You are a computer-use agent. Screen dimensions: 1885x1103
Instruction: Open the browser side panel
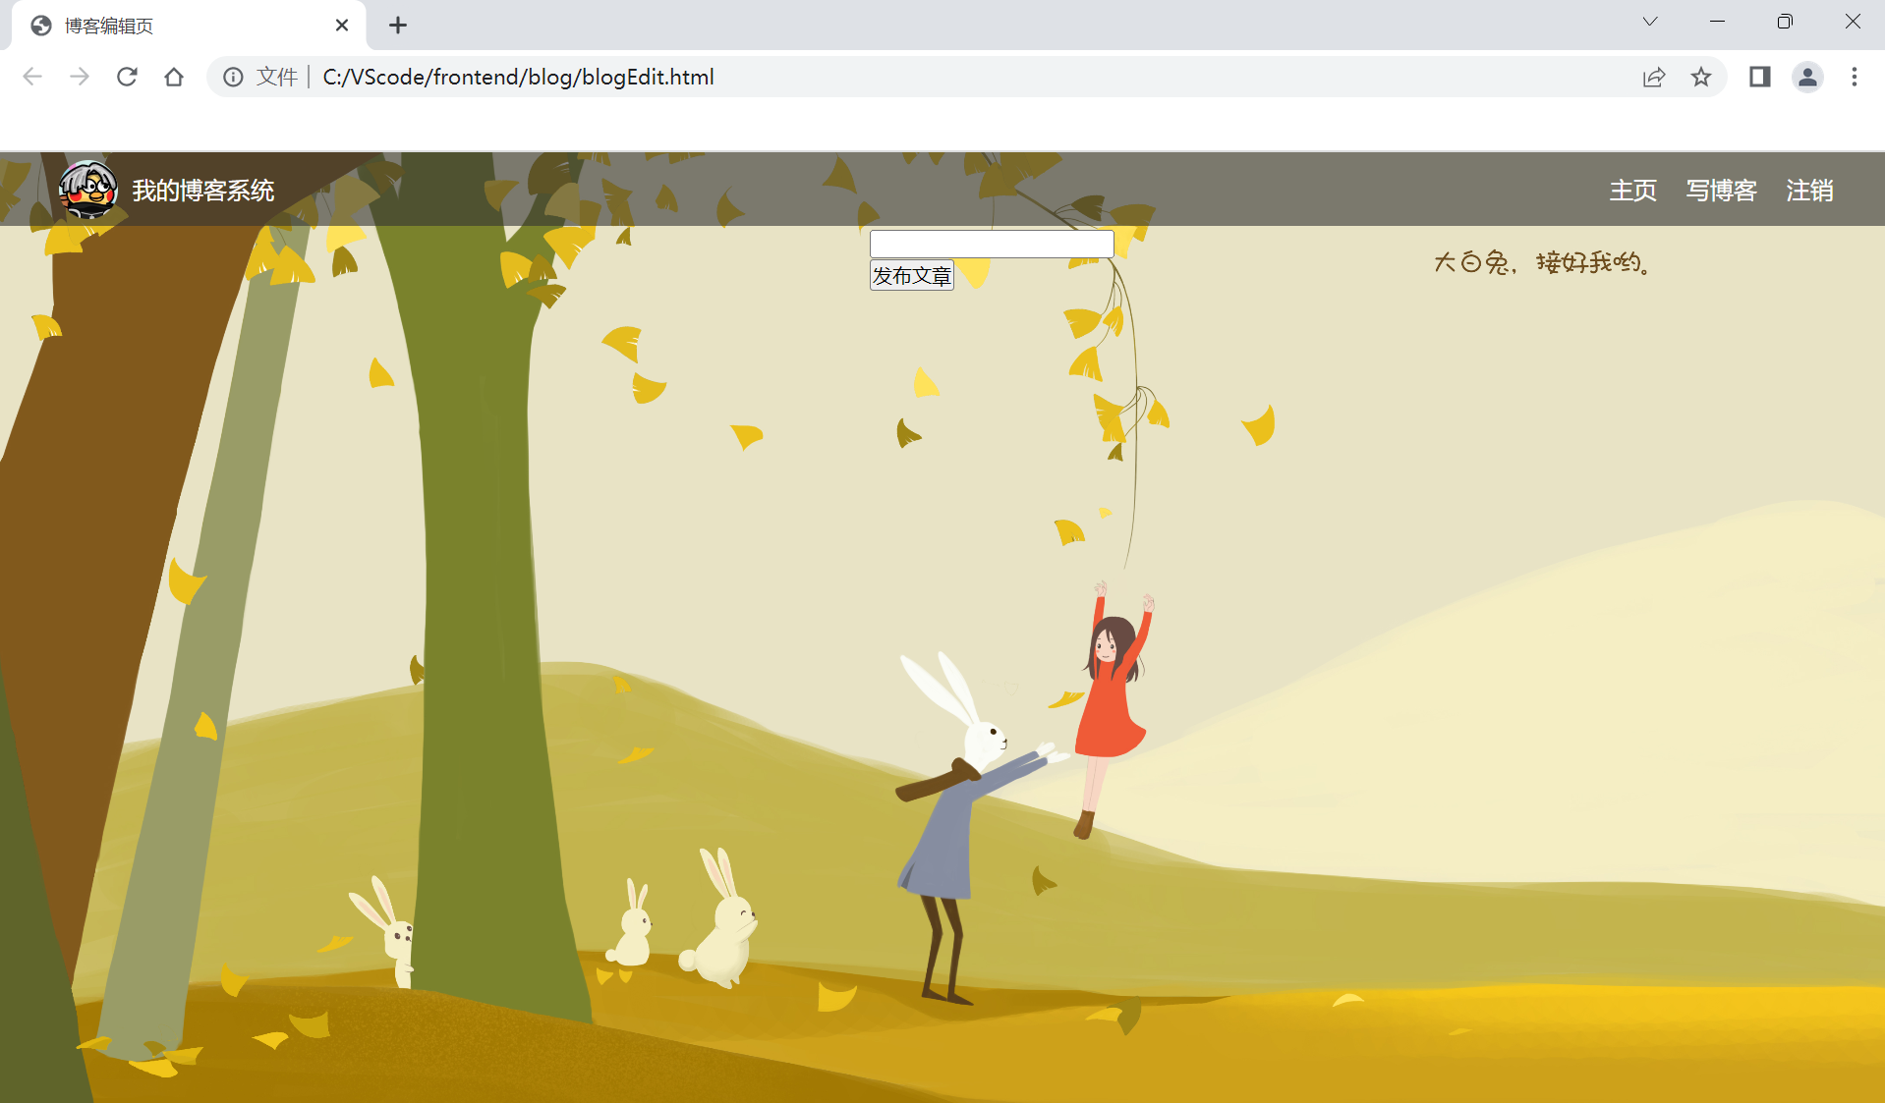tap(1760, 77)
